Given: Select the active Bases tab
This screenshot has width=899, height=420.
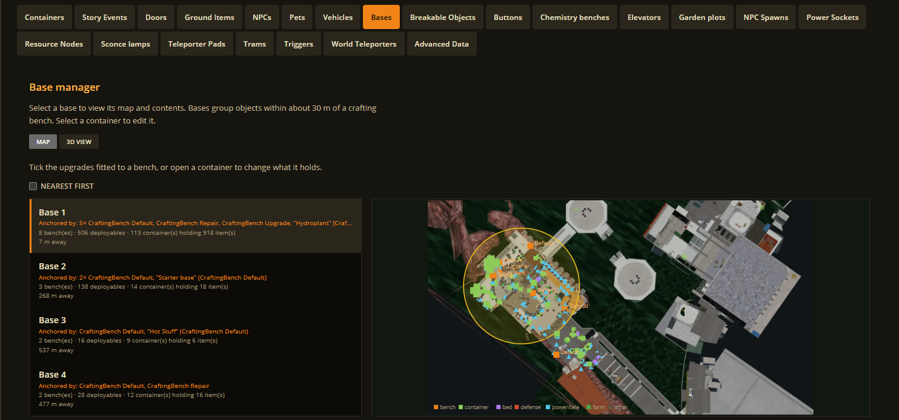Looking at the screenshot, I should click(x=382, y=18).
